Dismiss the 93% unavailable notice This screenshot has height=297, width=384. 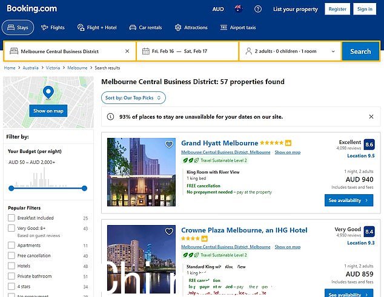click(x=371, y=117)
